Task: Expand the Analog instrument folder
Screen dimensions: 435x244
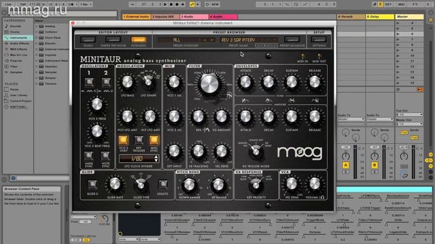Action: coord(36,26)
